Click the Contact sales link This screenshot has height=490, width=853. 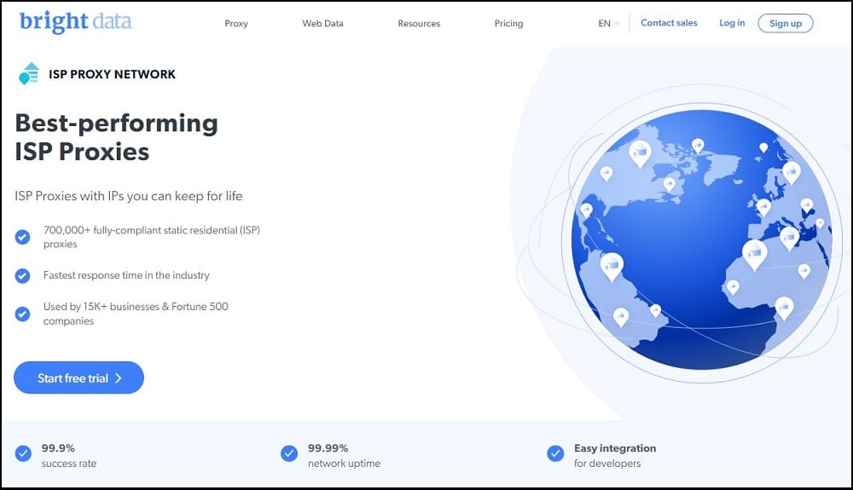pos(669,23)
